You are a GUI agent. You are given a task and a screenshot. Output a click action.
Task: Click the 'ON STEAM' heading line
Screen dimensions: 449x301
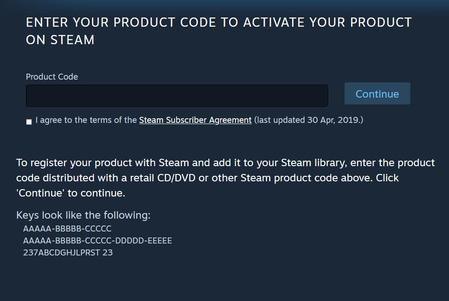[x=60, y=40]
